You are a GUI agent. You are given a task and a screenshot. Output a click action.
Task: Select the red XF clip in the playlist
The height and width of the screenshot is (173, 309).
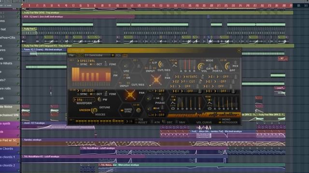pos(283,59)
